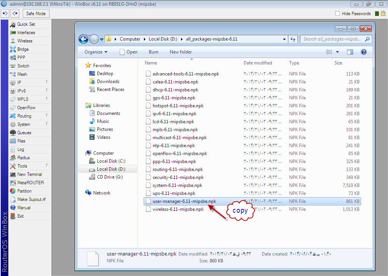Viewport: 388px width, 276px height.
Task: Select the Bridge icon in sidebar
Action: tap(13, 49)
